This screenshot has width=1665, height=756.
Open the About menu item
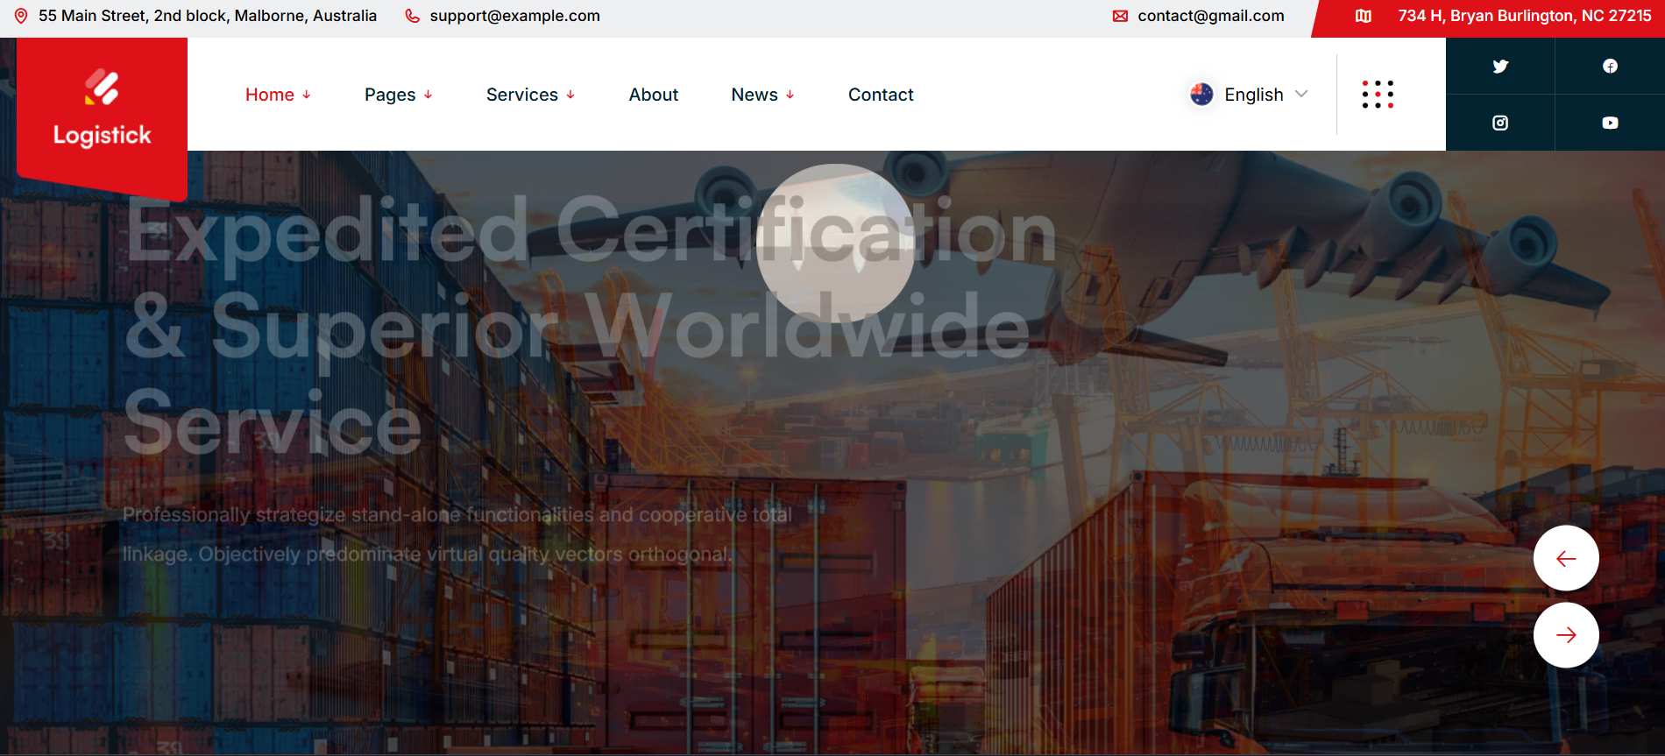pyautogui.click(x=654, y=95)
